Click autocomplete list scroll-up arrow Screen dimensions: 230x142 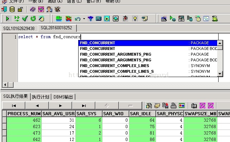[x=220, y=43]
